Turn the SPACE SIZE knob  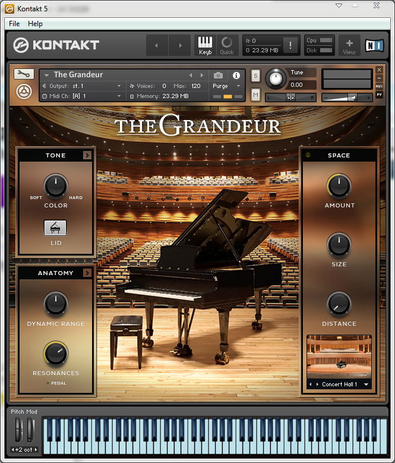pyautogui.click(x=339, y=244)
